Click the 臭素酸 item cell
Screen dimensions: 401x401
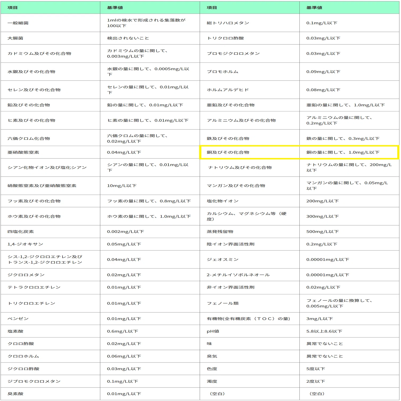point(50,394)
